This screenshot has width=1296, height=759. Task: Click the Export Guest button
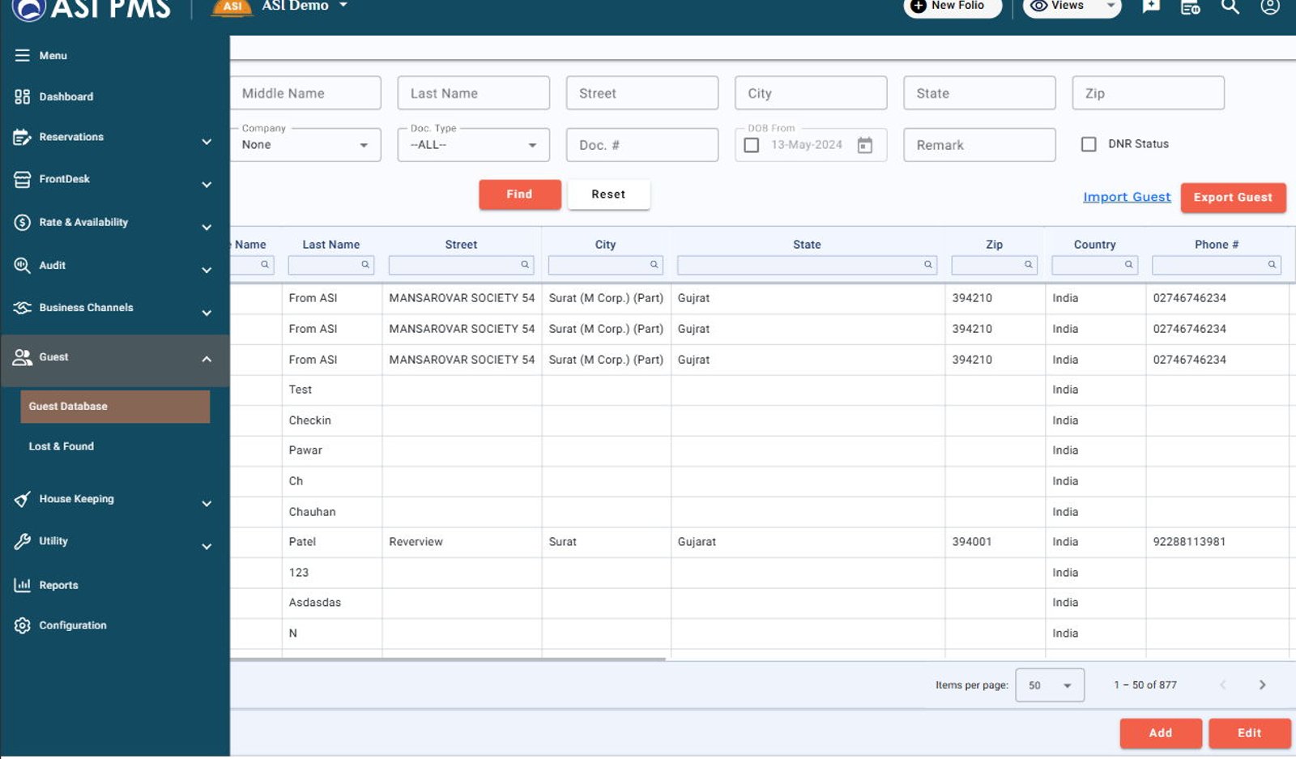tap(1233, 198)
